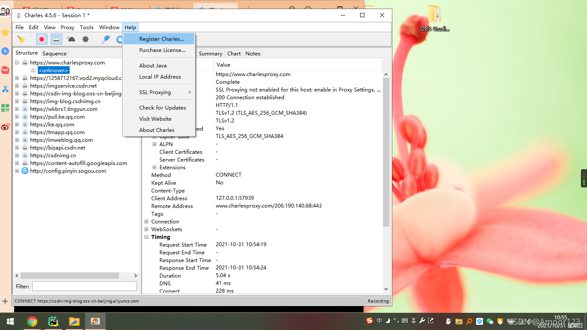Click the Value column header

(297, 64)
